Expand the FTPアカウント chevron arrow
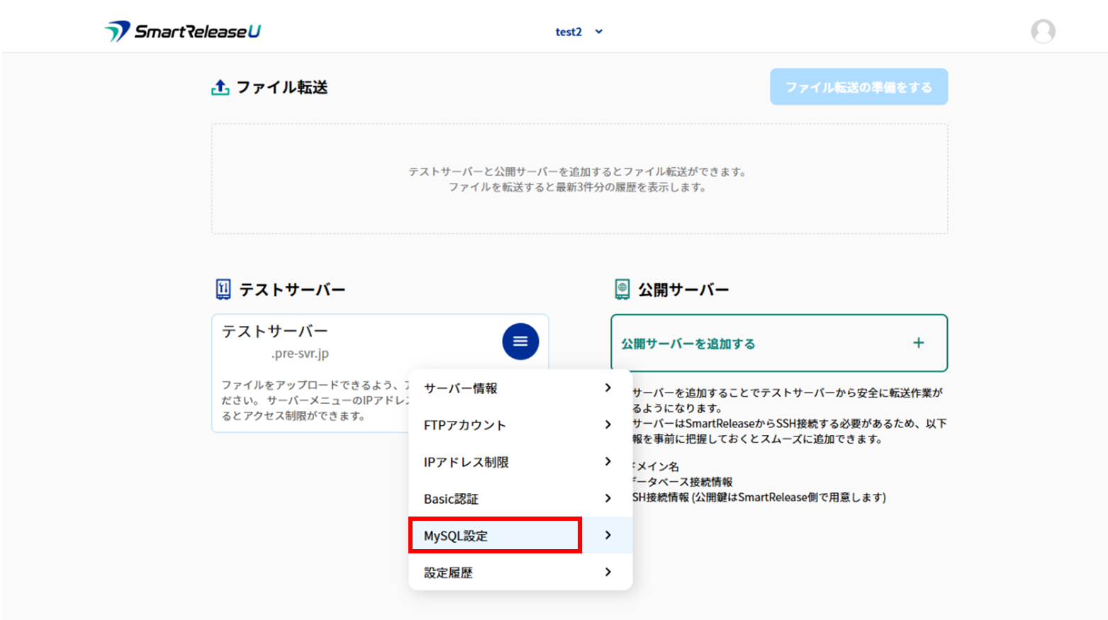Screen dimensions: 1108x620 tap(608, 424)
